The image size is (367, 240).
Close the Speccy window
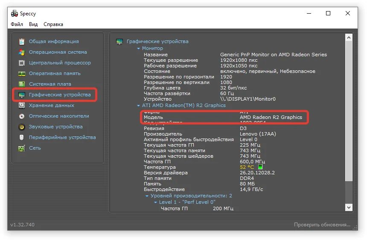[347, 14]
